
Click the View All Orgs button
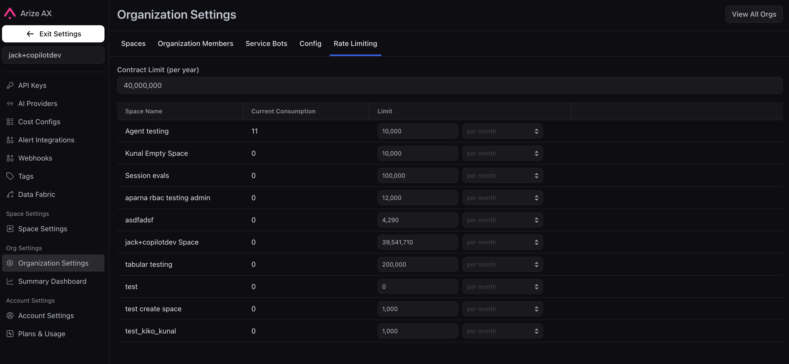point(754,14)
